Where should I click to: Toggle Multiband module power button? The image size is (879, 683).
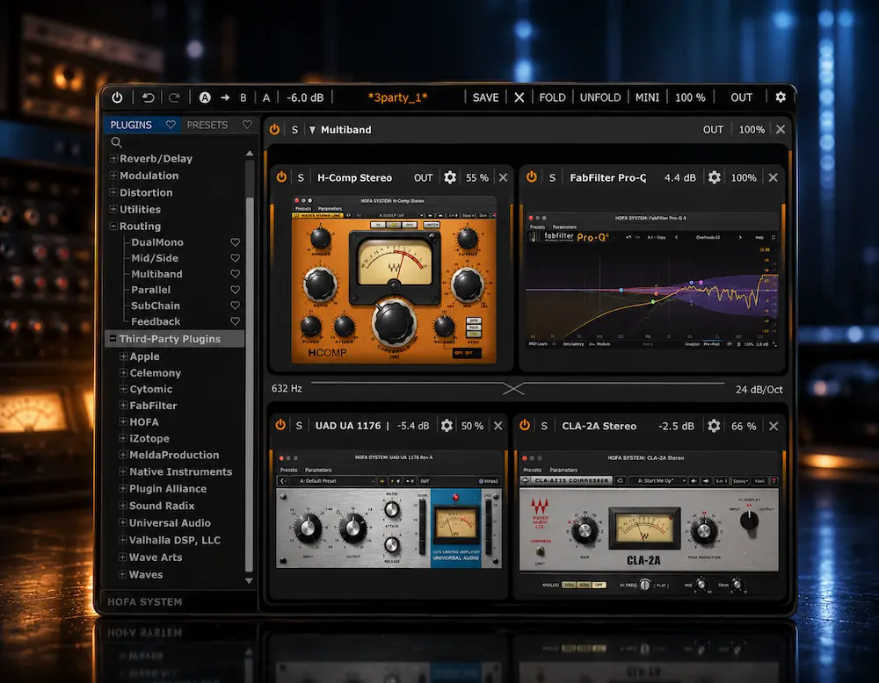(274, 129)
